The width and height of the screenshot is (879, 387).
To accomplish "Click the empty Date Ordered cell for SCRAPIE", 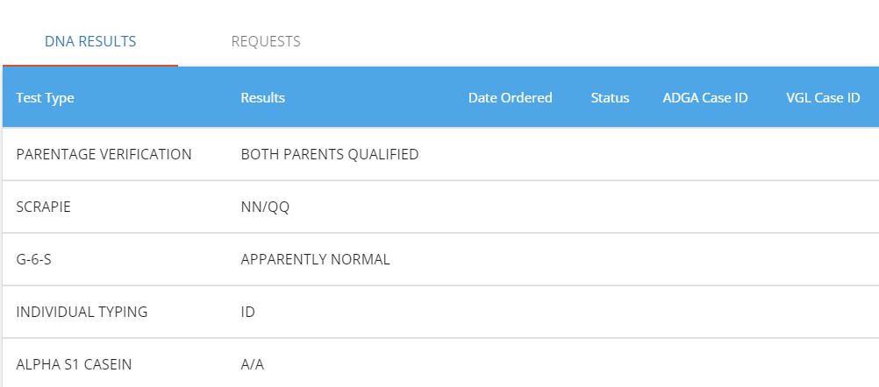I will pos(511,207).
